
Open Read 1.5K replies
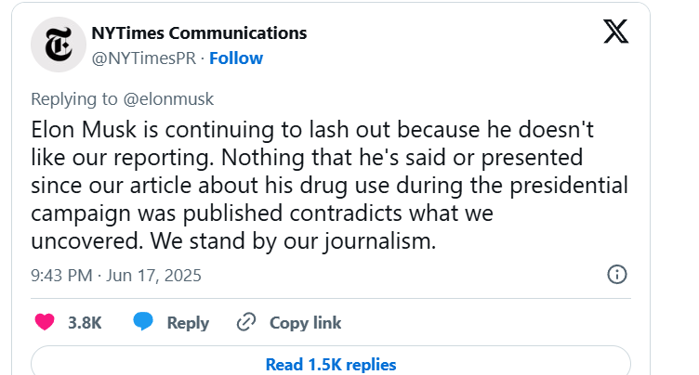pyautogui.click(x=331, y=365)
